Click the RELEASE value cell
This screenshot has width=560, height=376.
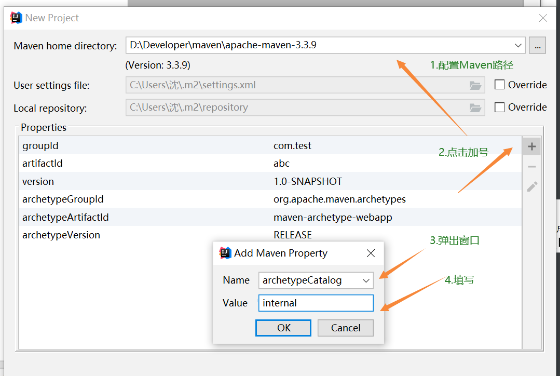pos(293,235)
